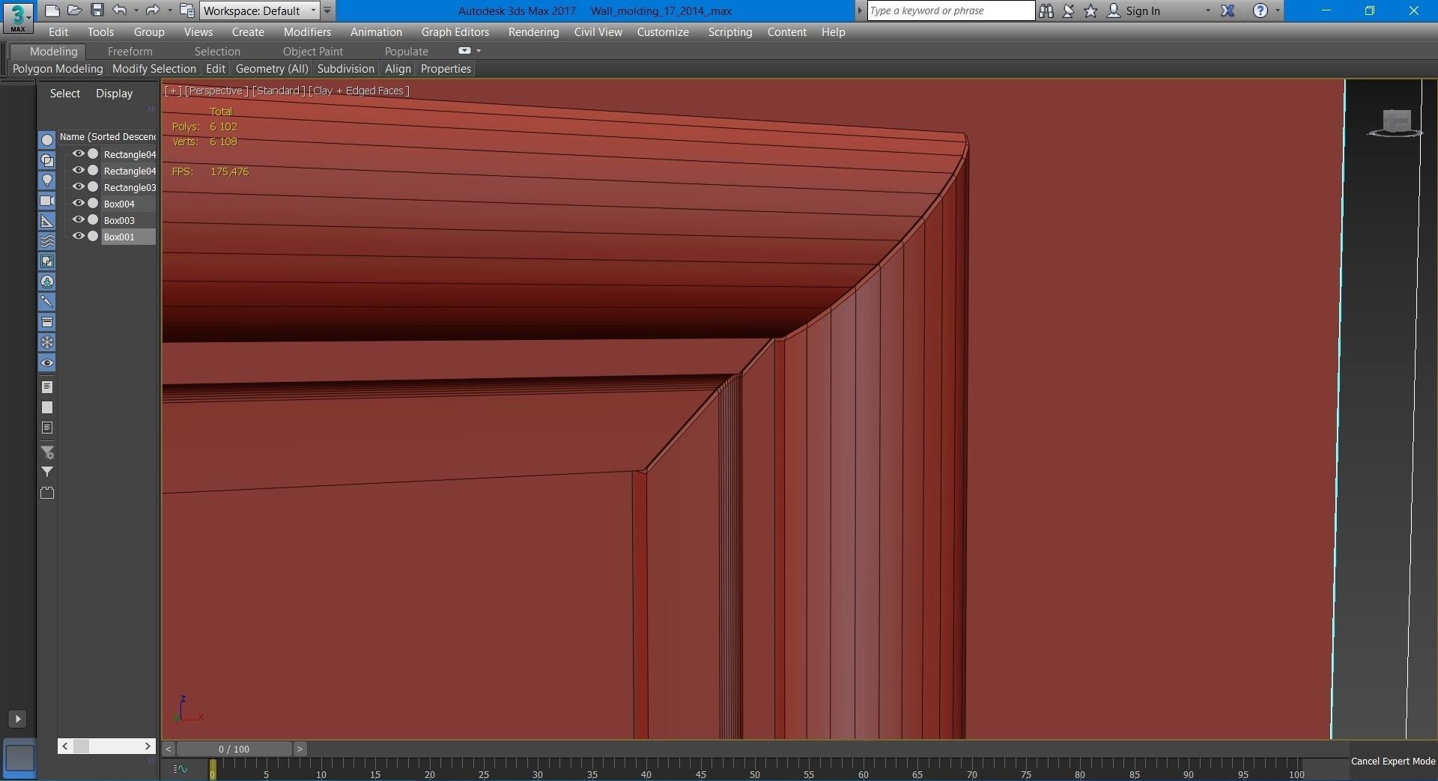
Task: Toggle the Display Helpers ruler icon
Action: (x=47, y=221)
